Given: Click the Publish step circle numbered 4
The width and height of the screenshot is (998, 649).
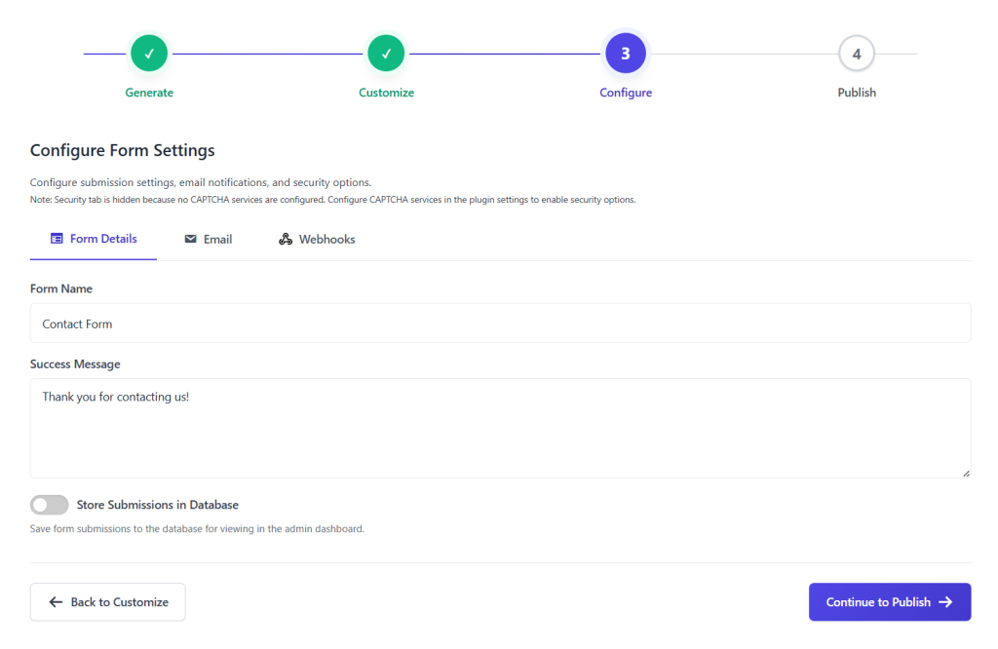Looking at the screenshot, I should coord(857,53).
